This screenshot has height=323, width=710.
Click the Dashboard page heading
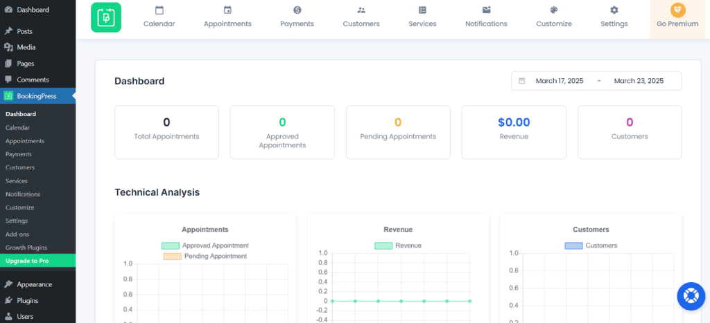139,82
